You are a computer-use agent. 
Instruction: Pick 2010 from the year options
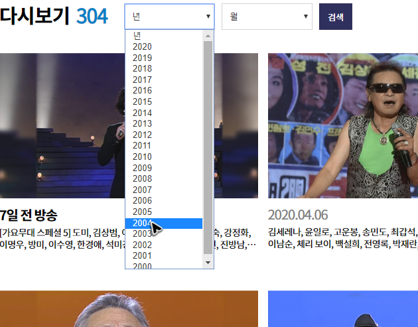[x=164, y=157]
